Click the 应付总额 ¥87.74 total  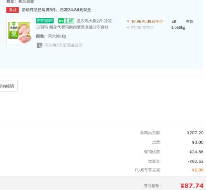(x=192, y=186)
